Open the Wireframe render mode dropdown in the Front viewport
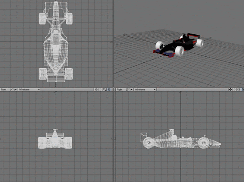The width and height of the screenshot is (244, 182). tap(29, 90)
